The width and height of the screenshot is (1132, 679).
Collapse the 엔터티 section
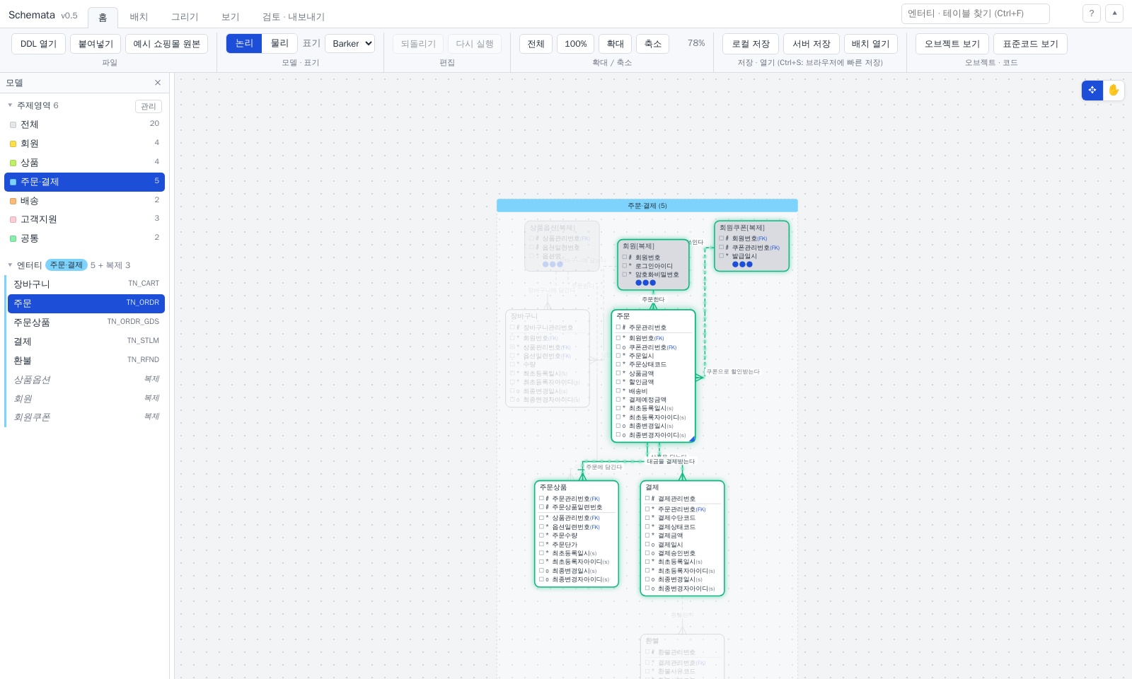(x=10, y=265)
